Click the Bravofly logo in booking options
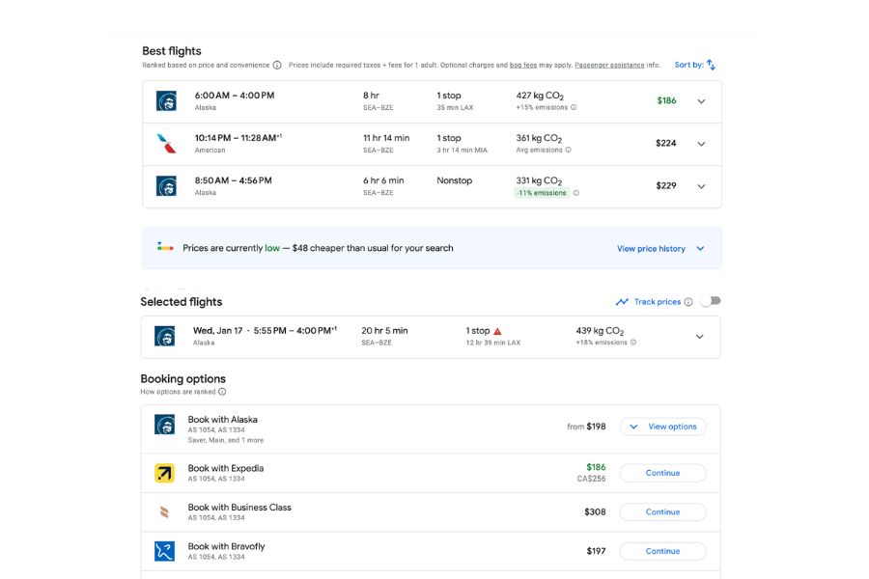Viewport: 869px width, 579px height. pyautogui.click(x=166, y=551)
